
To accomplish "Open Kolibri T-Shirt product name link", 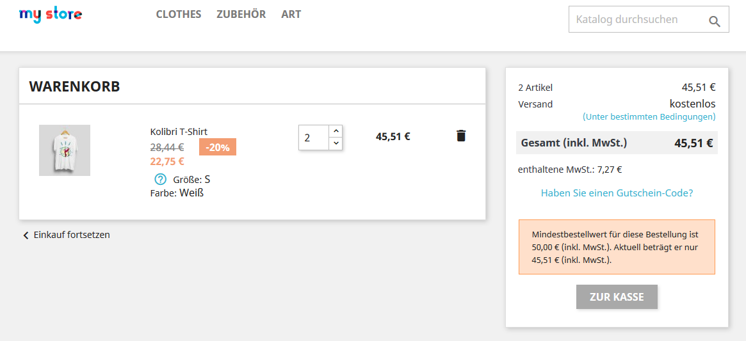I will coord(179,132).
